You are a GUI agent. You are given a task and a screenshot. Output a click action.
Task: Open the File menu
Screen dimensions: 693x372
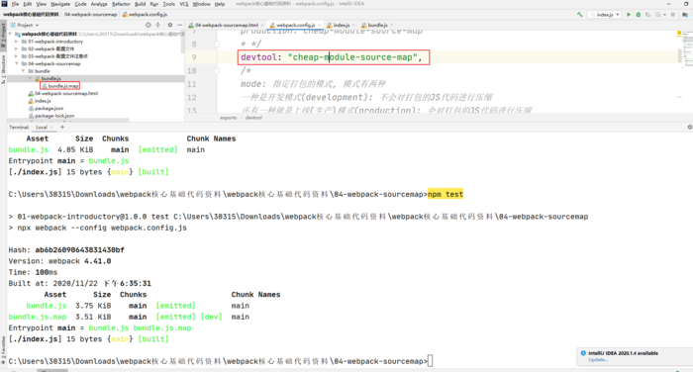[x=15, y=4]
